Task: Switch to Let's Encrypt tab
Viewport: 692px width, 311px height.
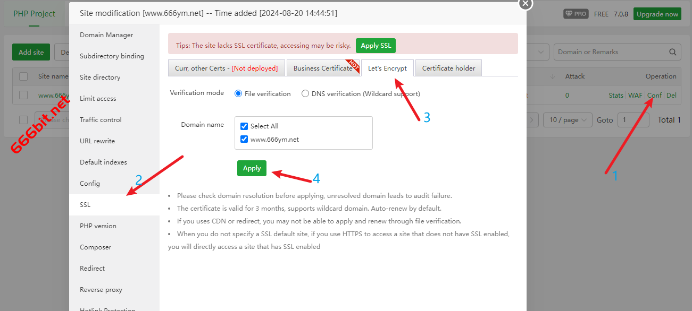Action: (387, 68)
